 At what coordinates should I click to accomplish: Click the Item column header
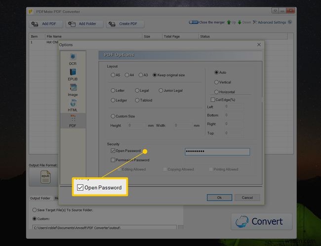click(37, 37)
